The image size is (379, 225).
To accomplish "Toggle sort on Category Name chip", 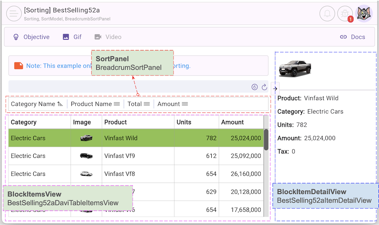I will coord(36,104).
